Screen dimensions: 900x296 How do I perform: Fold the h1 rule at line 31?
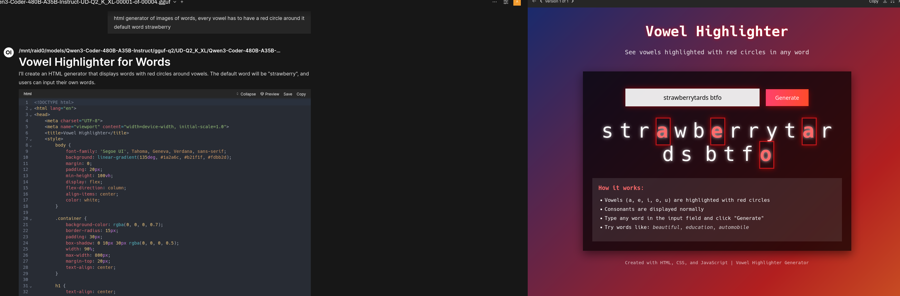(31, 286)
